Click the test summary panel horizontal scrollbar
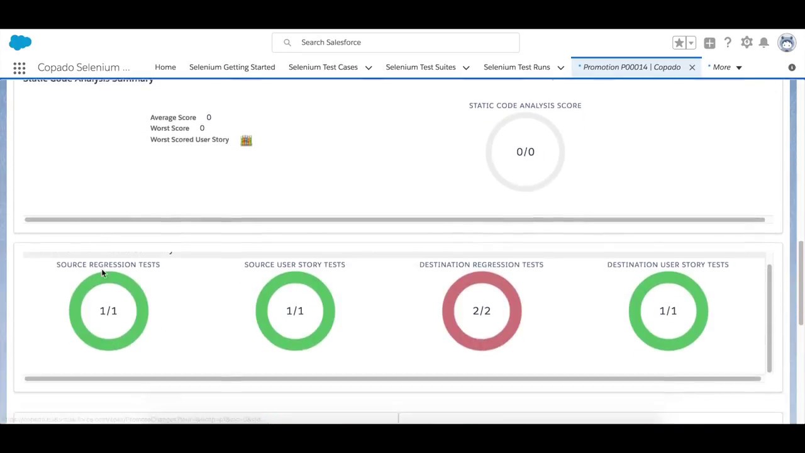 (x=392, y=378)
